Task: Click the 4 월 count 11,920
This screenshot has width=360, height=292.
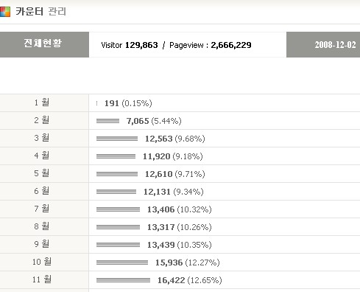Action: [157, 156]
